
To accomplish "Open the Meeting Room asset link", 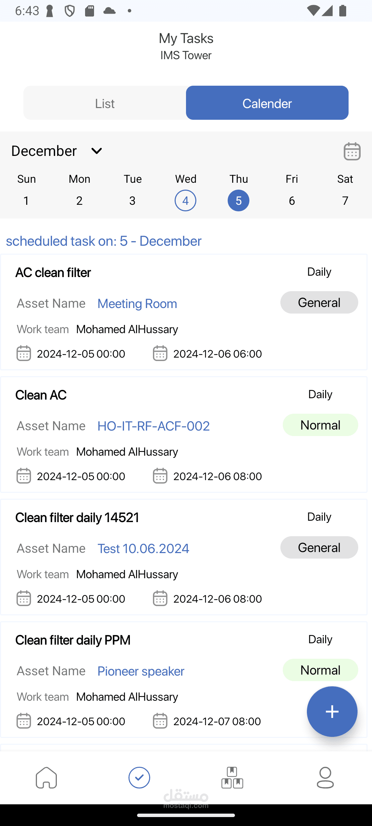I will [x=137, y=304].
